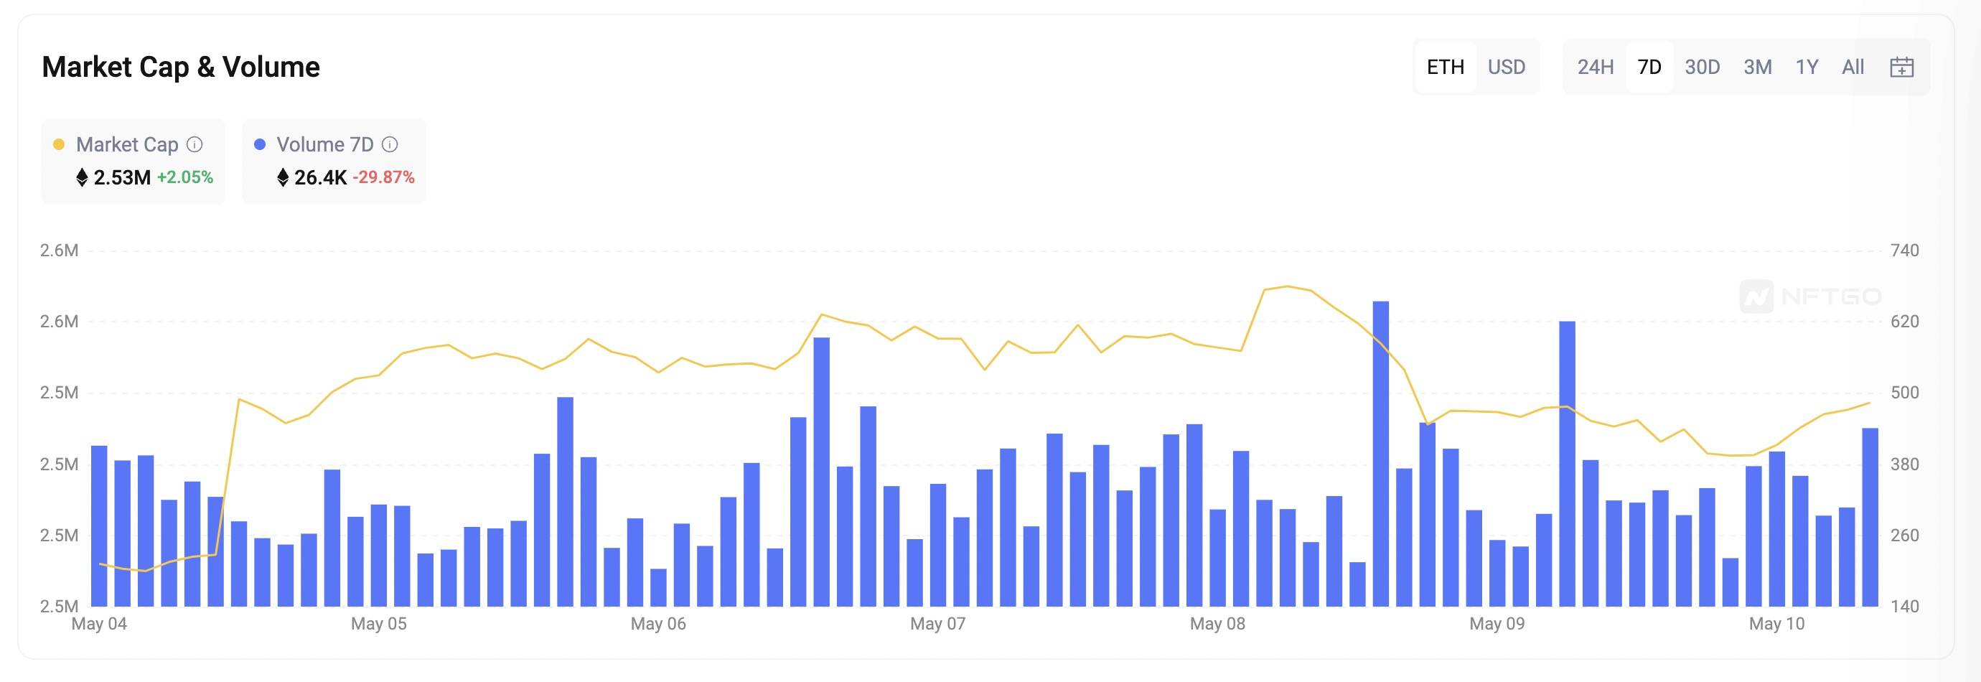The width and height of the screenshot is (1981, 682).
Task: Click the blue Volume 7D legend dot
Action: point(260,144)
